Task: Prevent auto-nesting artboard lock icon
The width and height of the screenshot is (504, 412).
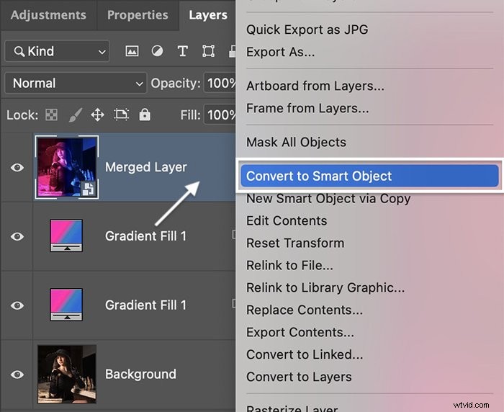Action: tap(122, 115)
